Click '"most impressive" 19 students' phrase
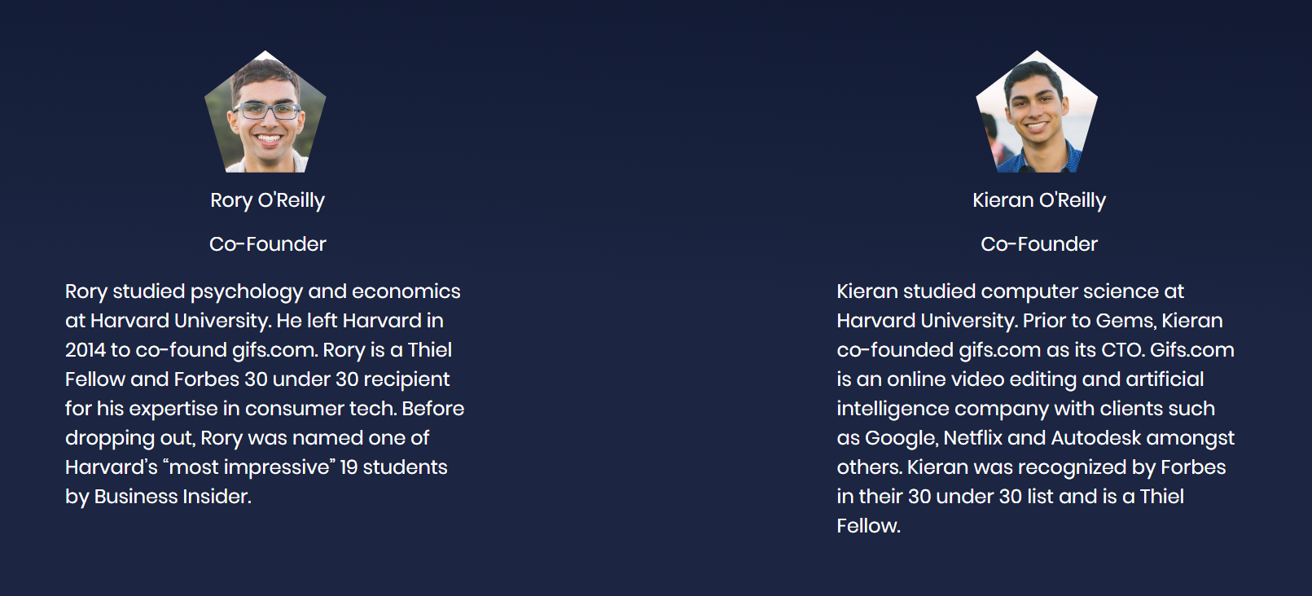 [305, 467]
